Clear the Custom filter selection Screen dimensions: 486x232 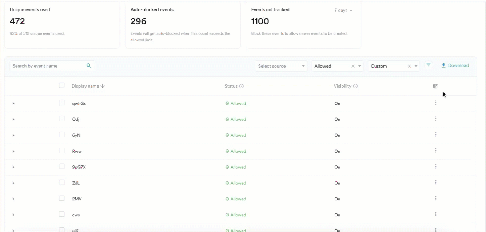click(409, 66)
